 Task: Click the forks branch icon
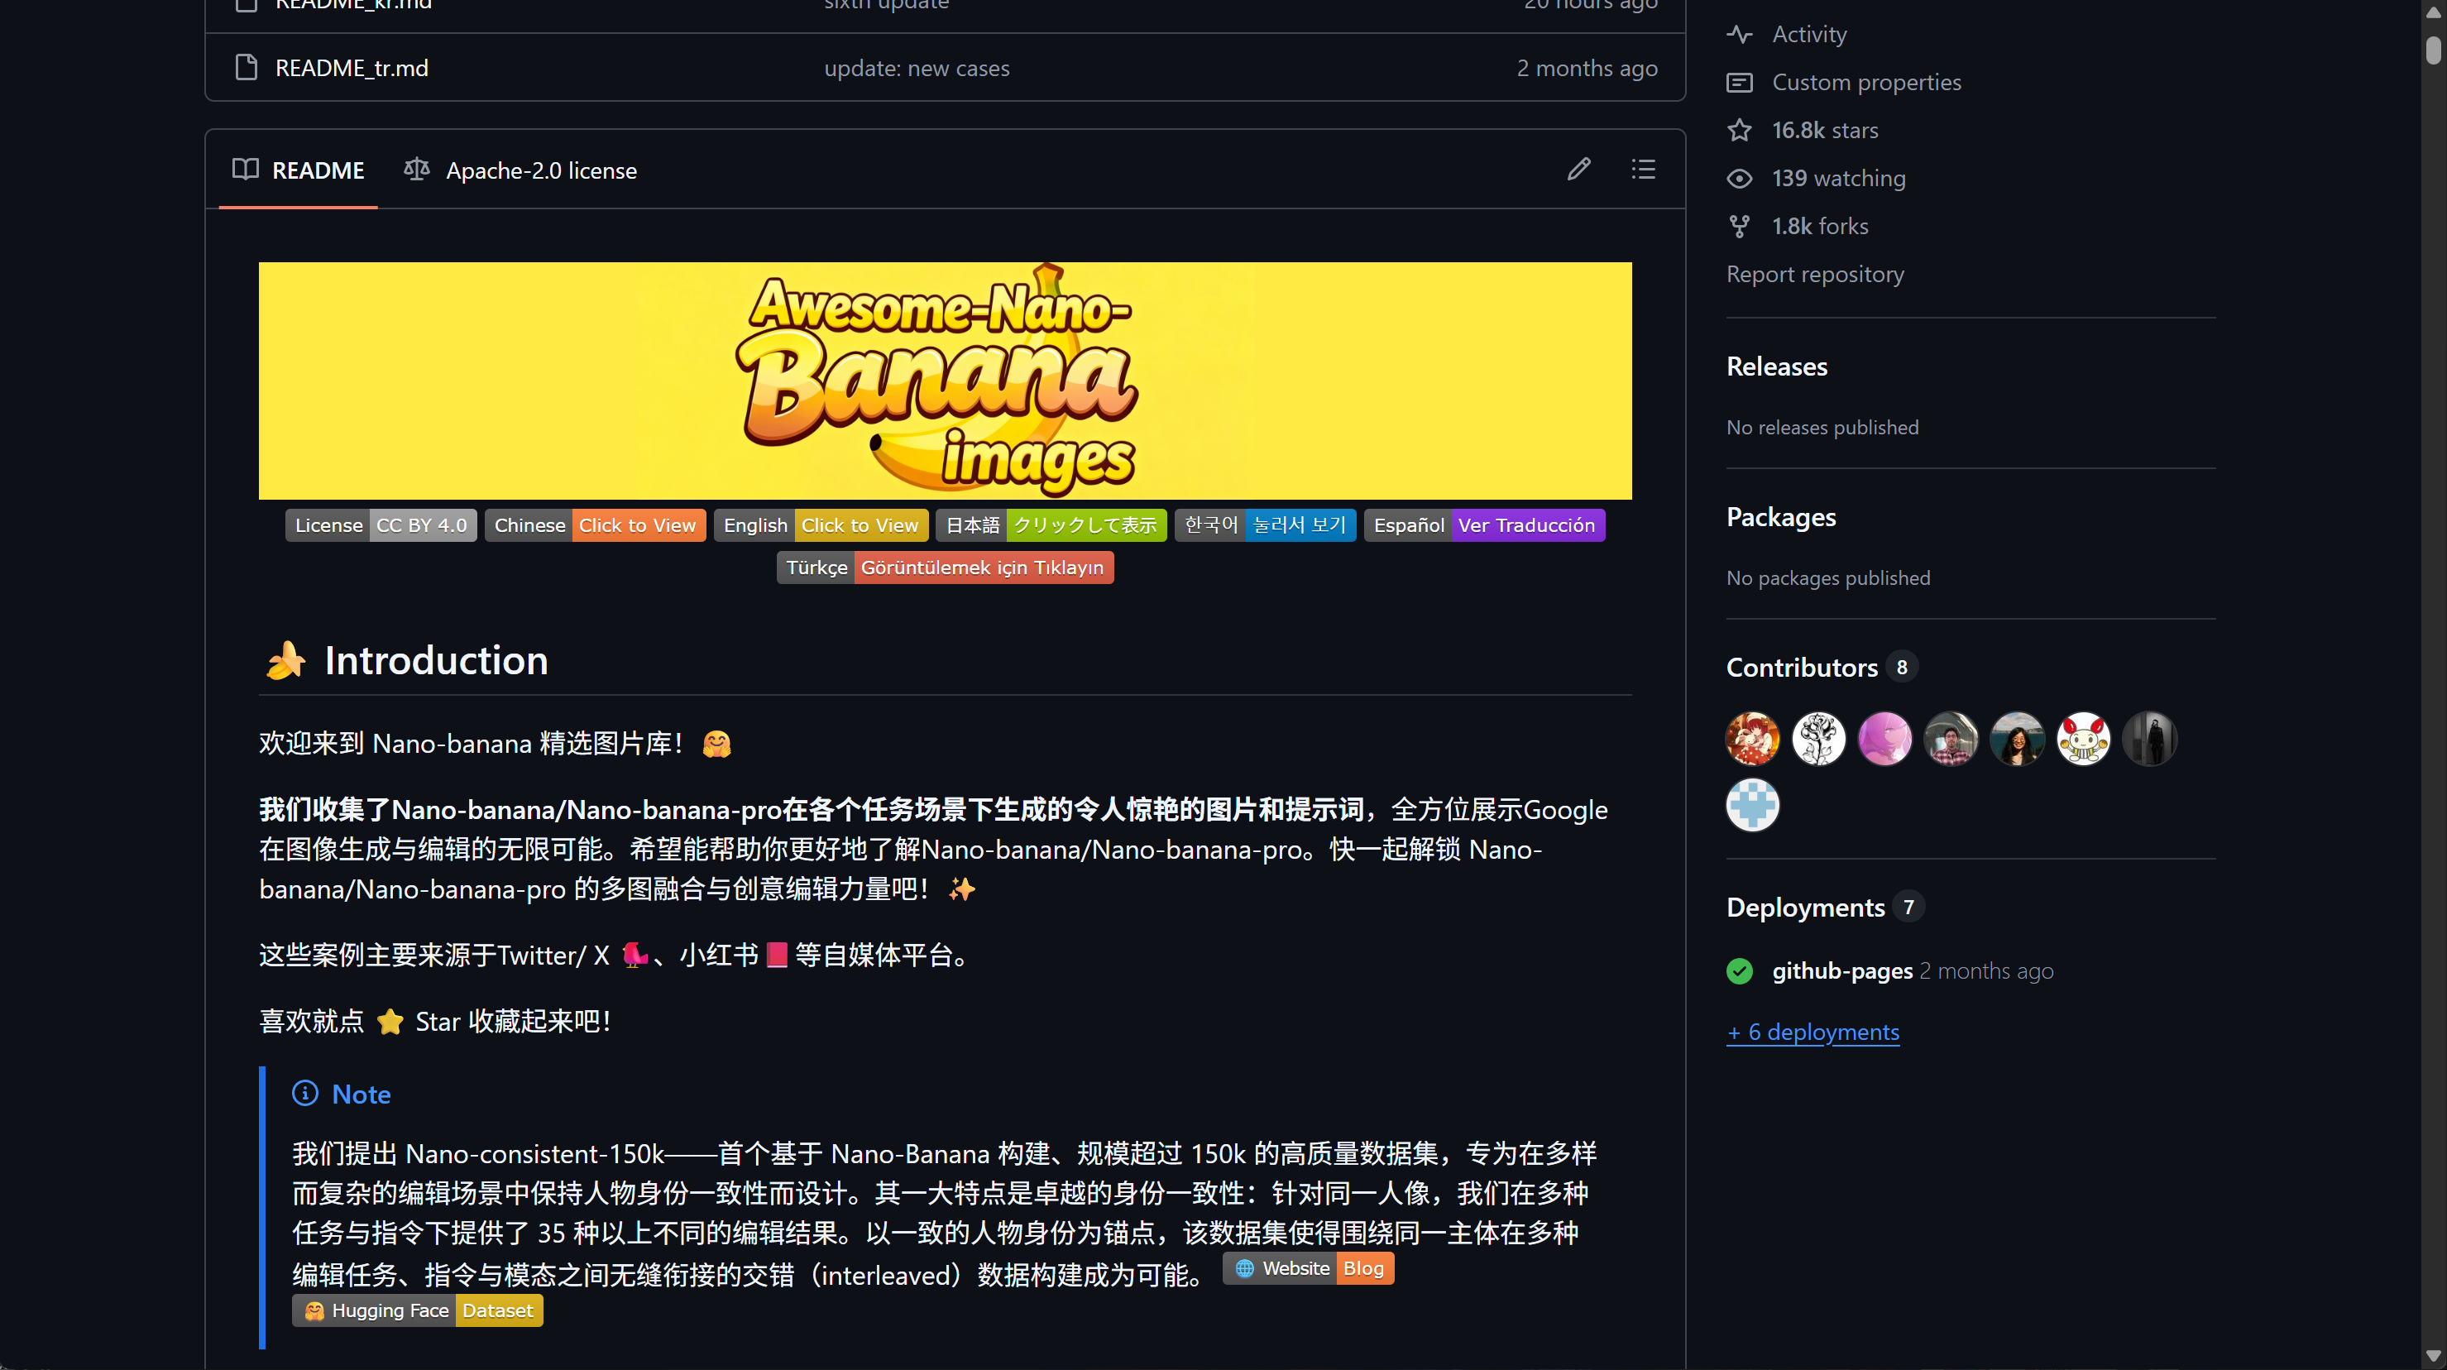1740,226
